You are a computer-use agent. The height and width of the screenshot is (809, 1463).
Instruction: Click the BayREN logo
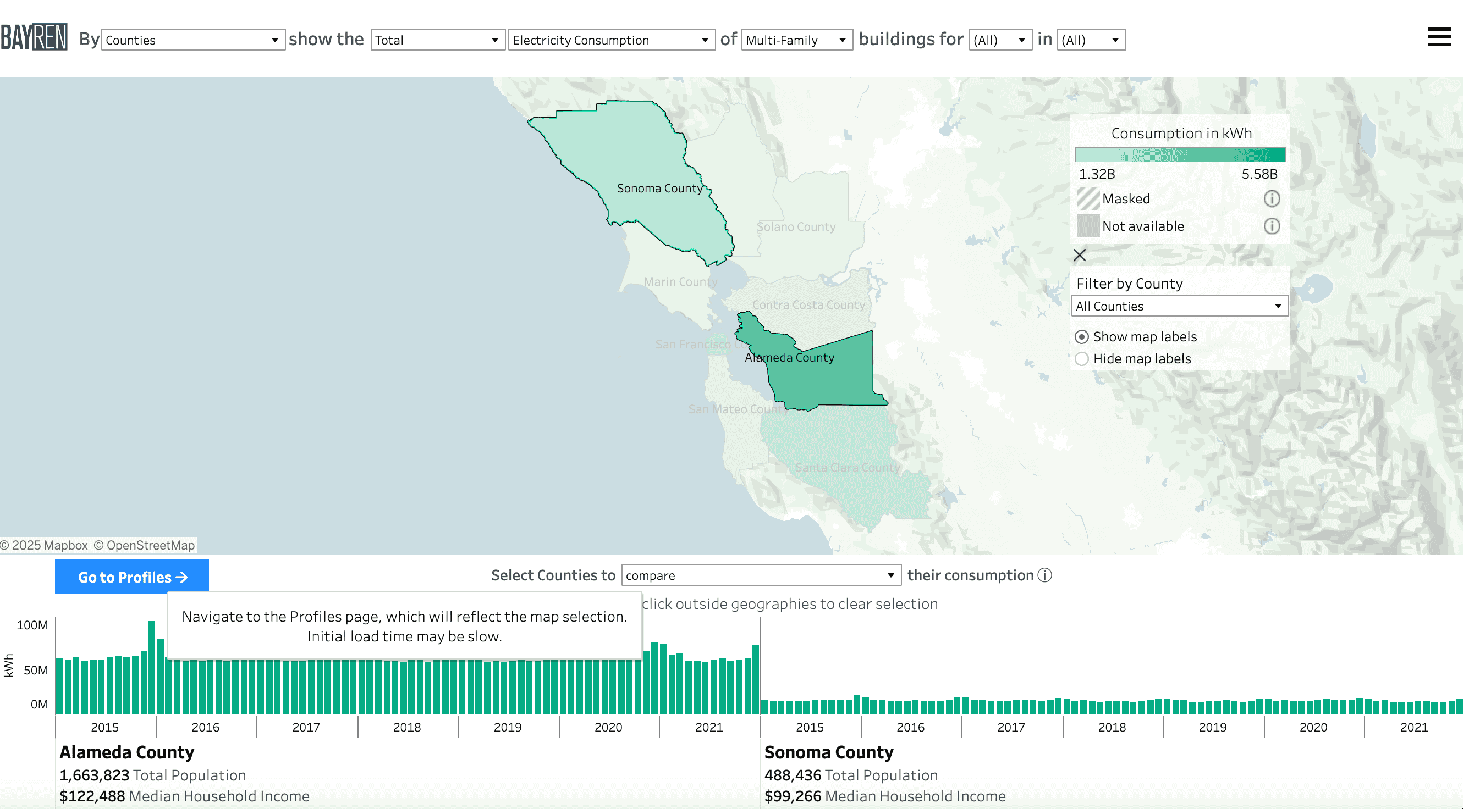pyautogui.click(x=34, y=37)
